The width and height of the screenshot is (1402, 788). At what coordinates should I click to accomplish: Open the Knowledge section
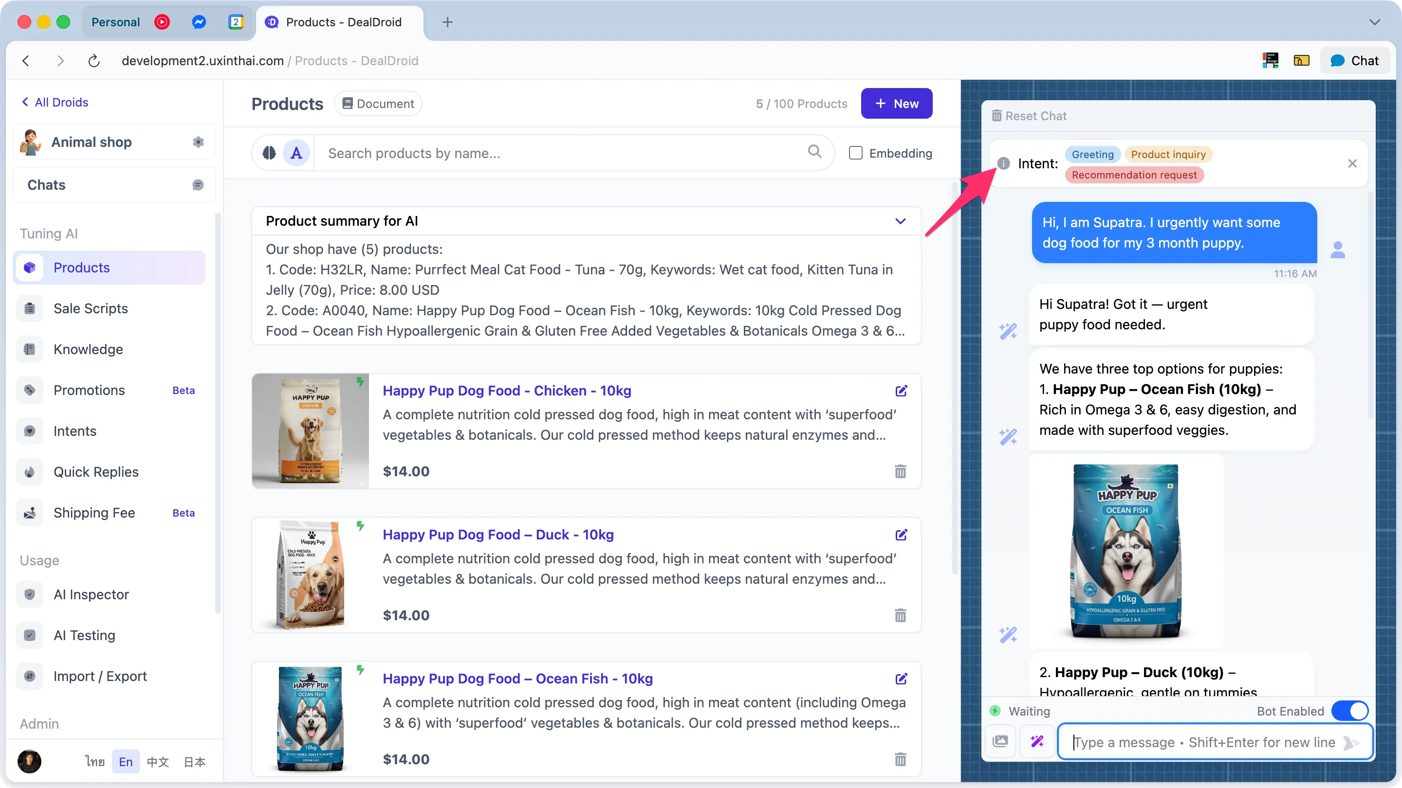coord(88,349)
